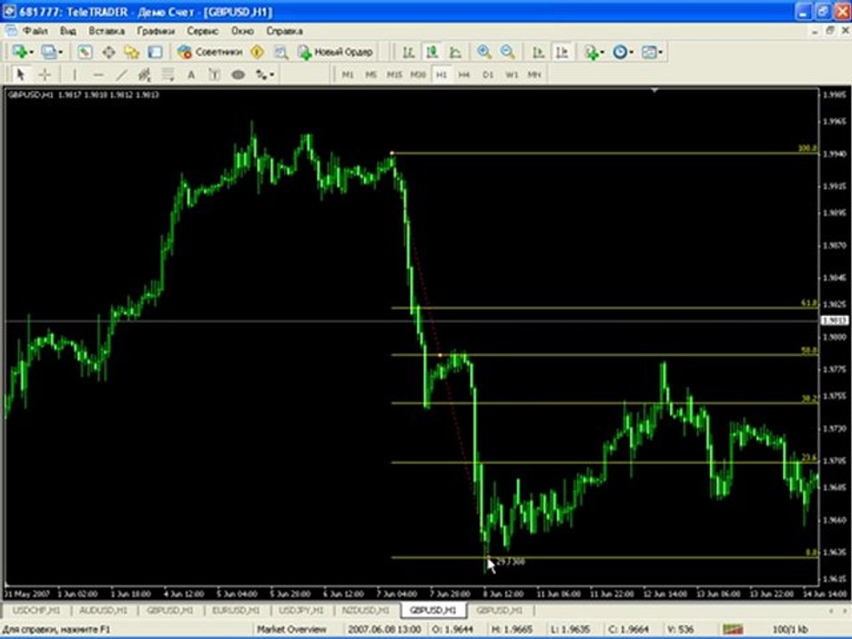Image resolution: width=852 pixels, height=639 pixels.
Task: Click 'Market Overview' in the status bar
Action: point(292,629)
